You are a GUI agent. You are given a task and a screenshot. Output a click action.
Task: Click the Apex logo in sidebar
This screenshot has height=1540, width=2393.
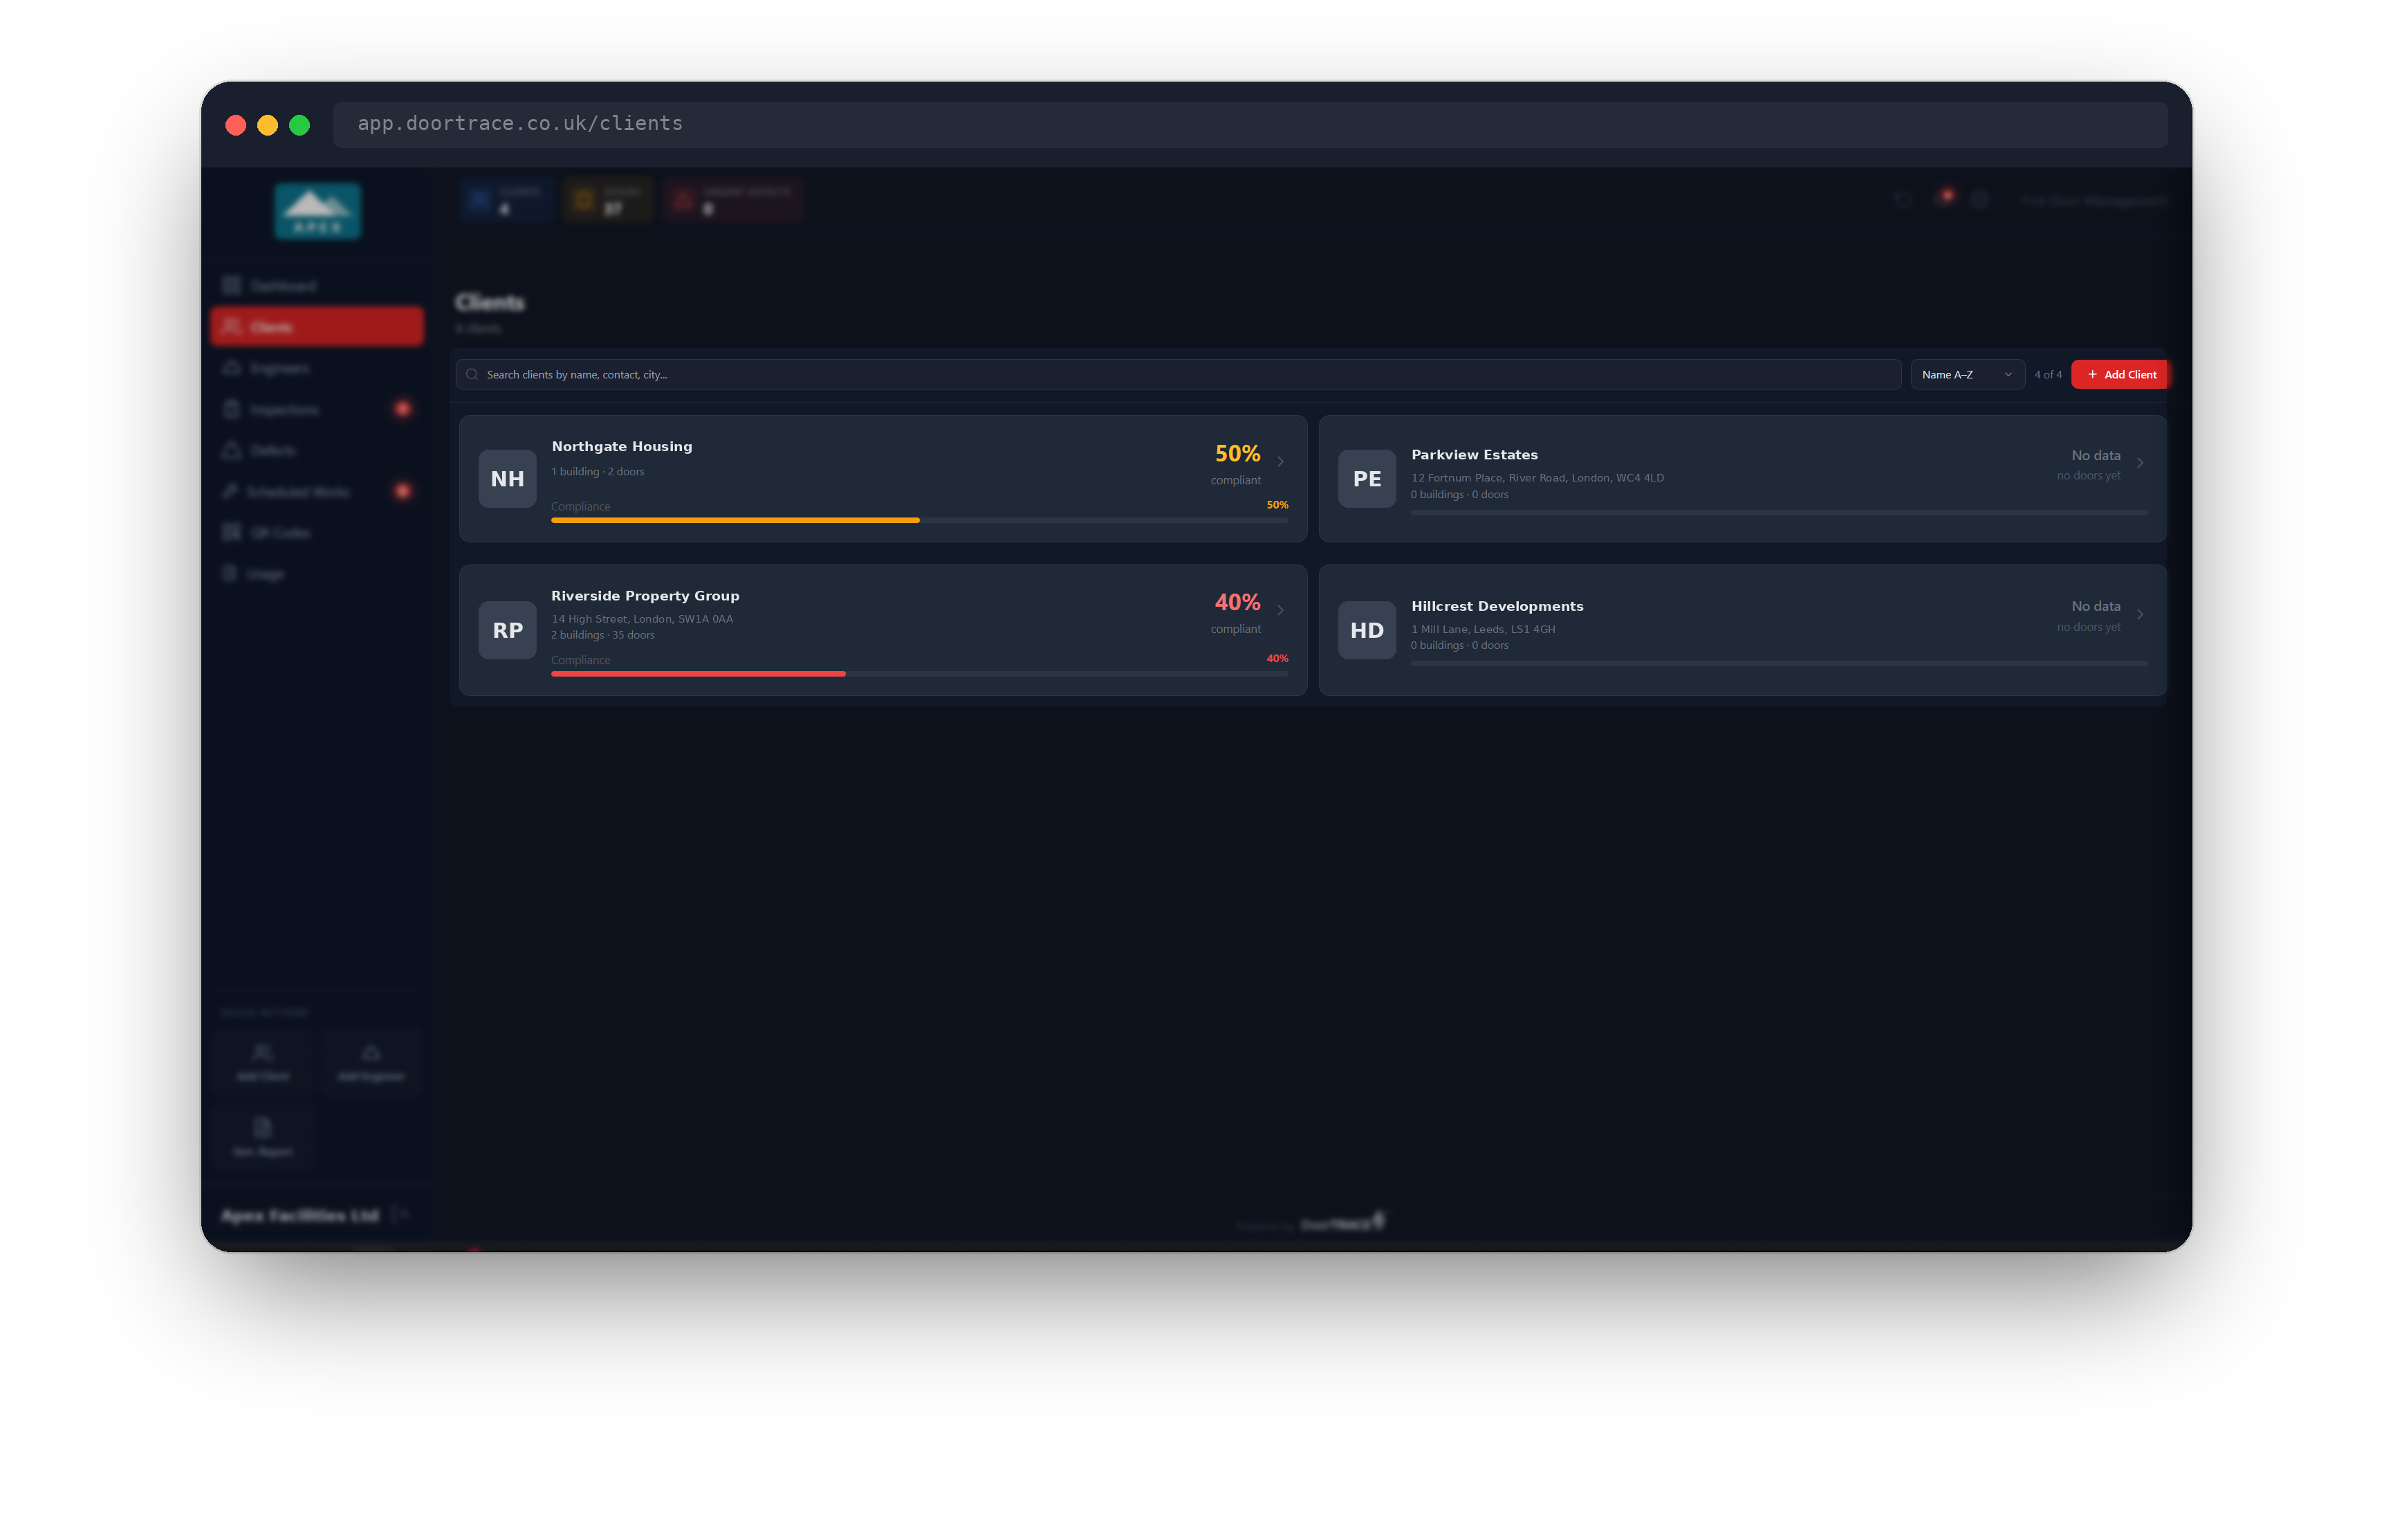tap(317, 211)
